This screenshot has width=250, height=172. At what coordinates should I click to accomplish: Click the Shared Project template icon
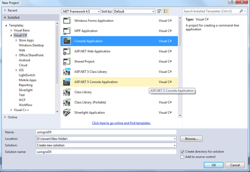click(x=67, y=61)
